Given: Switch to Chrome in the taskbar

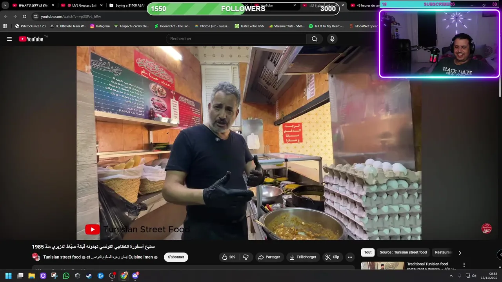Looking at the screenshot, I should (x=124, y=276).
